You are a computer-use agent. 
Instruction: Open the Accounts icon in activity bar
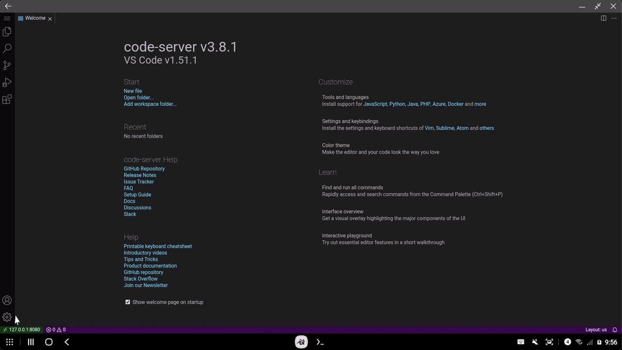pyautogui.click(x=7, y=300)
